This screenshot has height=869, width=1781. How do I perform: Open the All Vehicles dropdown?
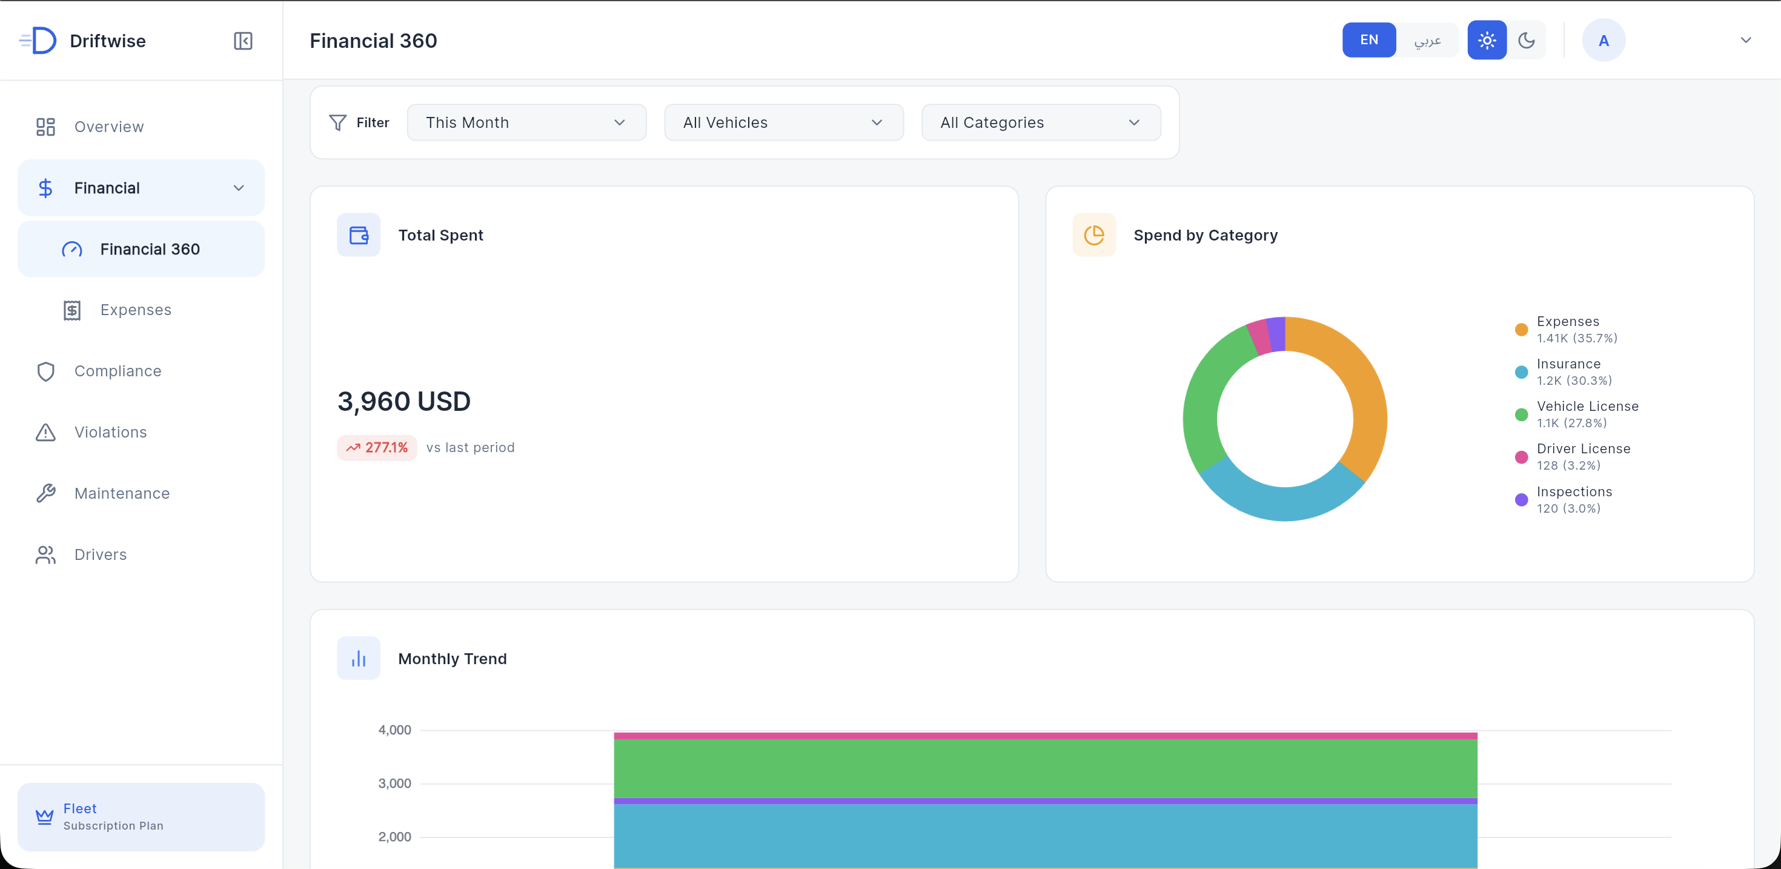(783, 122)
